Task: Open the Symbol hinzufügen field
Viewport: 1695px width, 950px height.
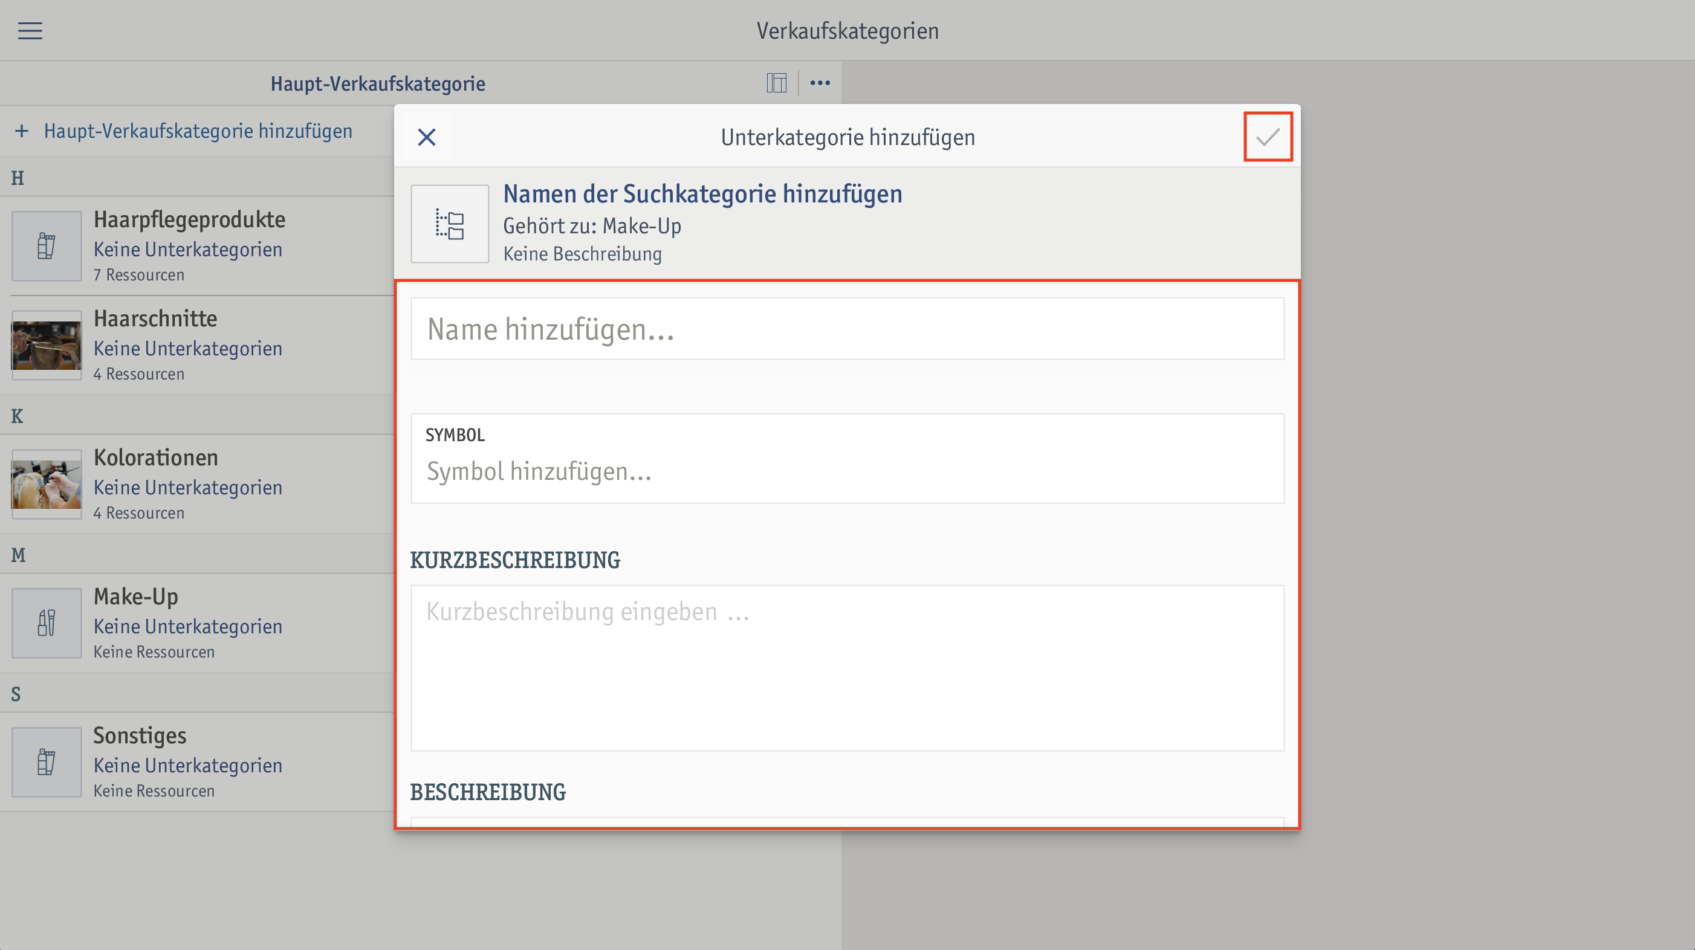Action: [x=847, y=459]
